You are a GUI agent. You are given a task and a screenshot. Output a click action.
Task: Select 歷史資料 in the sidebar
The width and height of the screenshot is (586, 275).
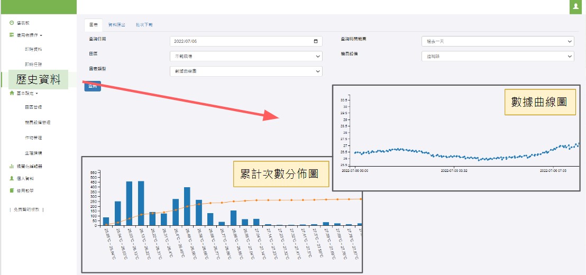(x=37, y=79)
